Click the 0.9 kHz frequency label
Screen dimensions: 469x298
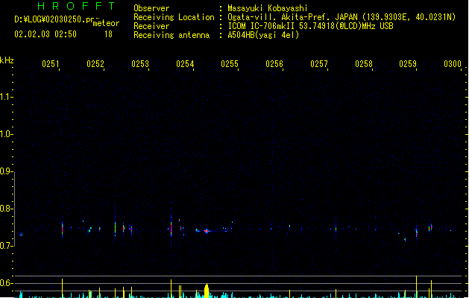click(5, 171)
